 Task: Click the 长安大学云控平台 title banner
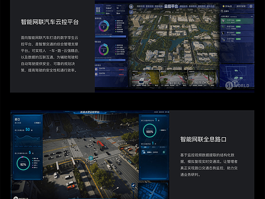tap(90, 112)
